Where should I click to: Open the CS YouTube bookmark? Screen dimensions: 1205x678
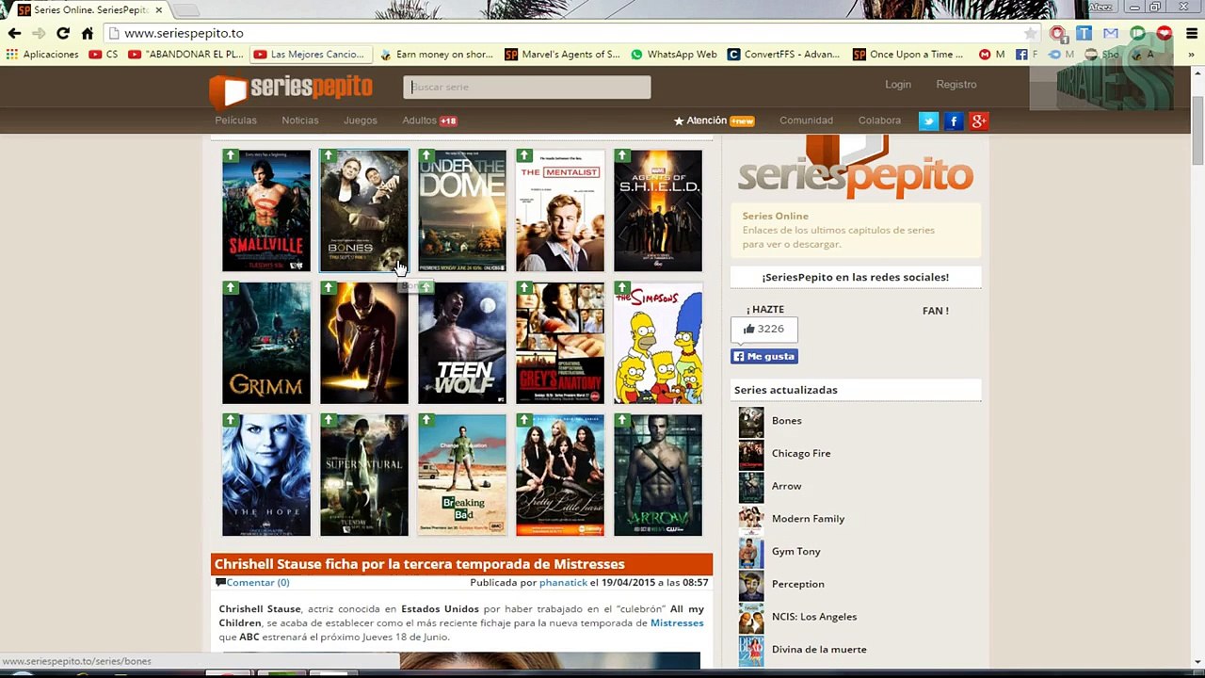point(104,55)
